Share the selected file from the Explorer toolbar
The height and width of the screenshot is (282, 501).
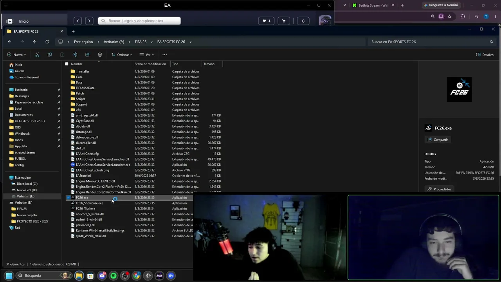coord(87,55)
